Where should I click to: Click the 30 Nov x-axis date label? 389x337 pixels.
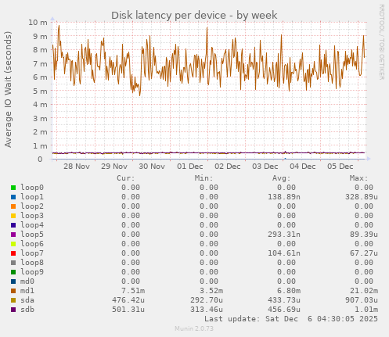point(152,167)
